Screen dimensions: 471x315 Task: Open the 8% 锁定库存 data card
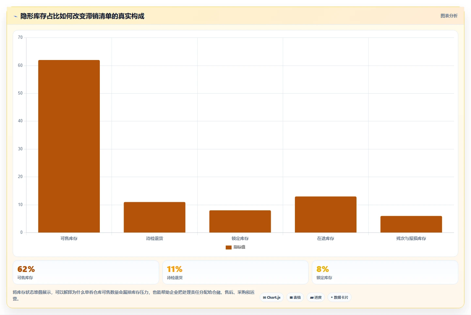tap(385, 272)
